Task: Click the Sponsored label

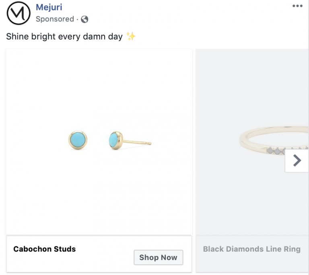Action: [55, 19]
